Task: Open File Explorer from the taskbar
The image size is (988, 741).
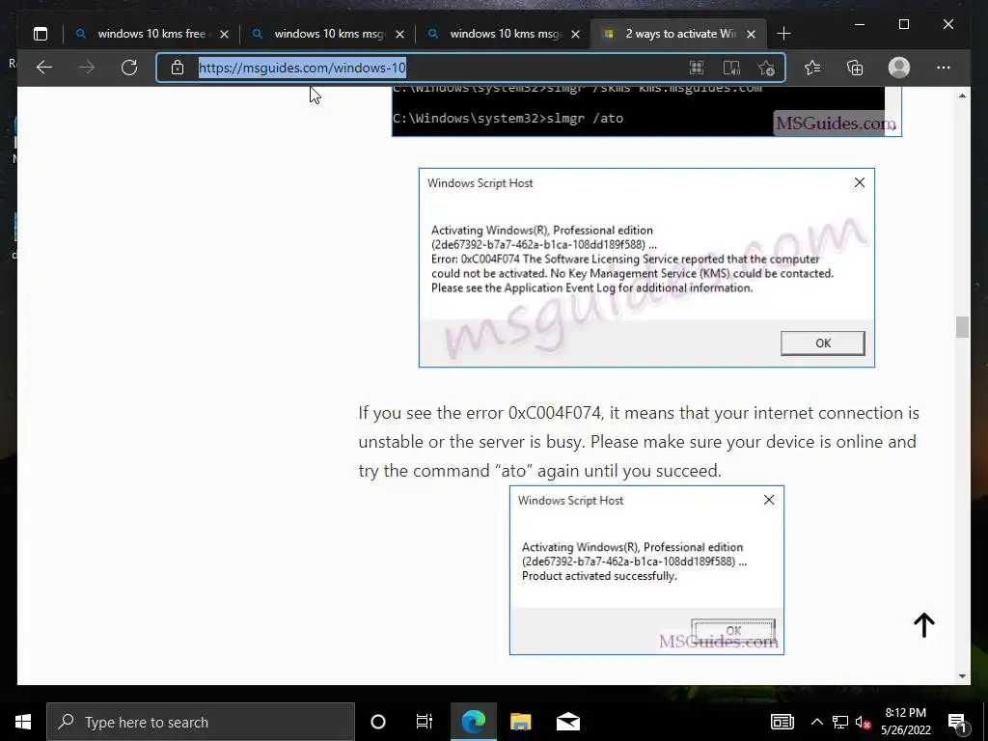Action: click(x=520, y=722)
